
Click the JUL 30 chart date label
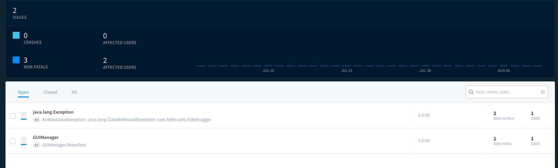[425, 71]
